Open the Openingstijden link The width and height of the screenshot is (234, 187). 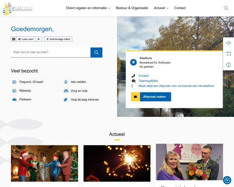tap(148, 81)
